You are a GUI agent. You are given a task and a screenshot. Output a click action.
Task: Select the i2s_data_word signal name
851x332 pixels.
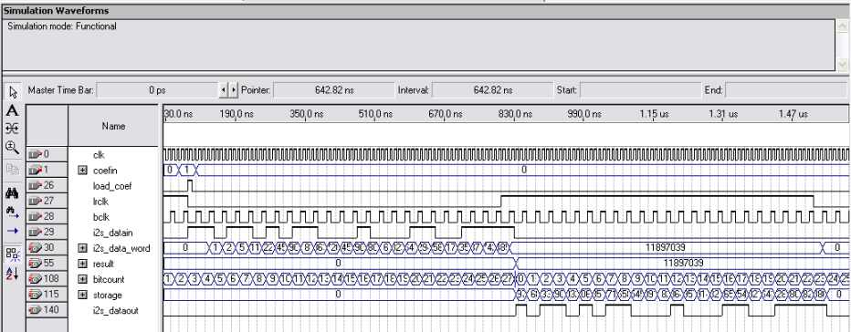click(121, 248)
